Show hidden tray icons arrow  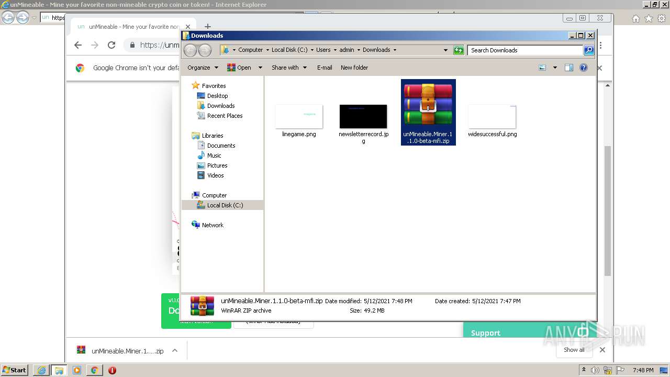pyautogui.click(x=584, y=370)
